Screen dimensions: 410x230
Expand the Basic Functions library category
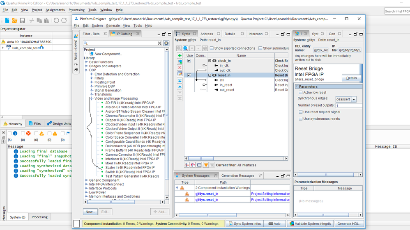tap(87, 62)
